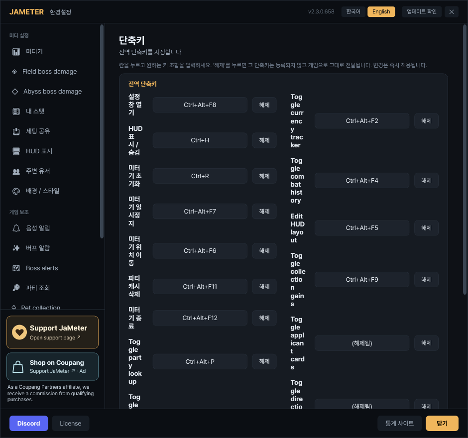Open the 내 스탯 stats icon

[x=16, y=111]
